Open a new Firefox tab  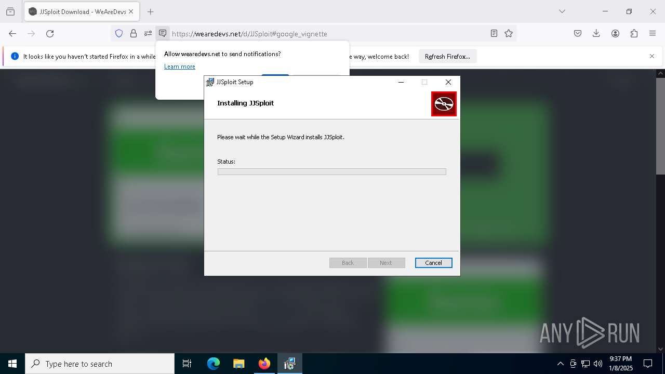[150, 11]
